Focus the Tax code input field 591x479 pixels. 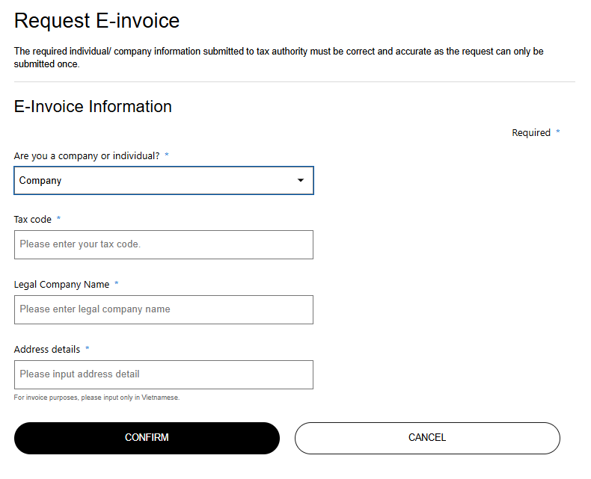point(163,244)
